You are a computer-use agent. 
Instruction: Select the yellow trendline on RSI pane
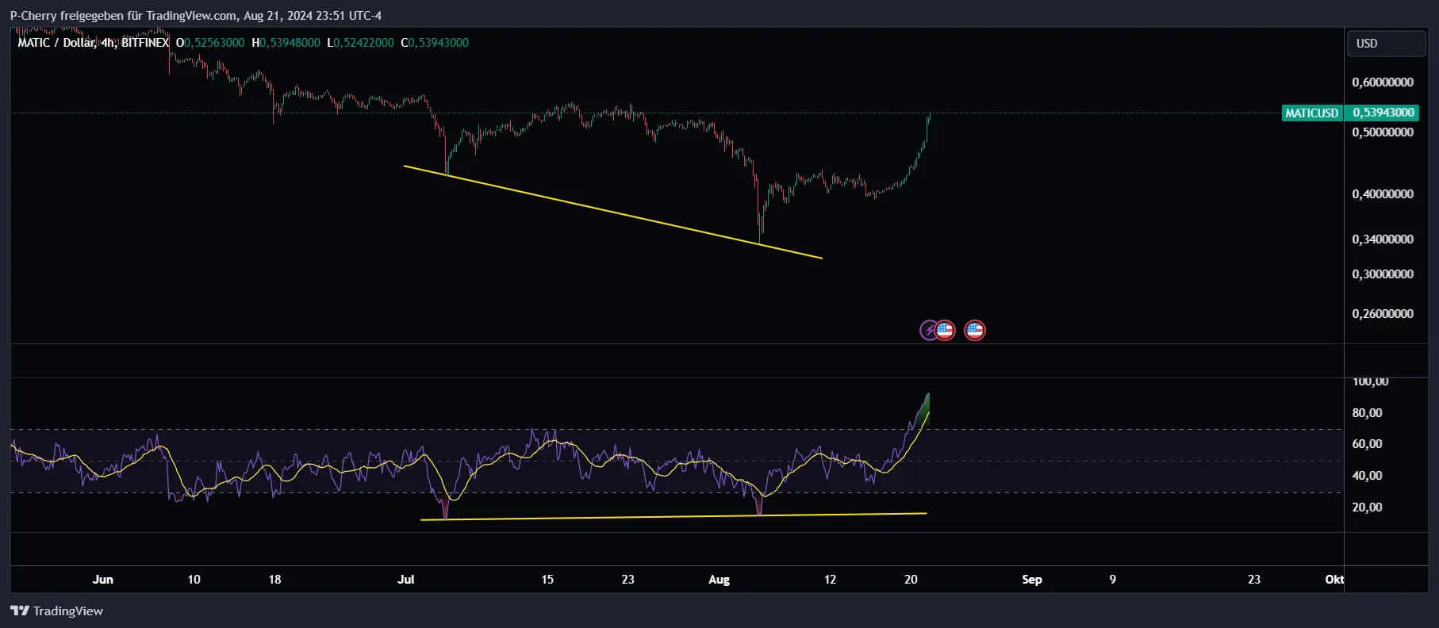(x=673, y=516)
